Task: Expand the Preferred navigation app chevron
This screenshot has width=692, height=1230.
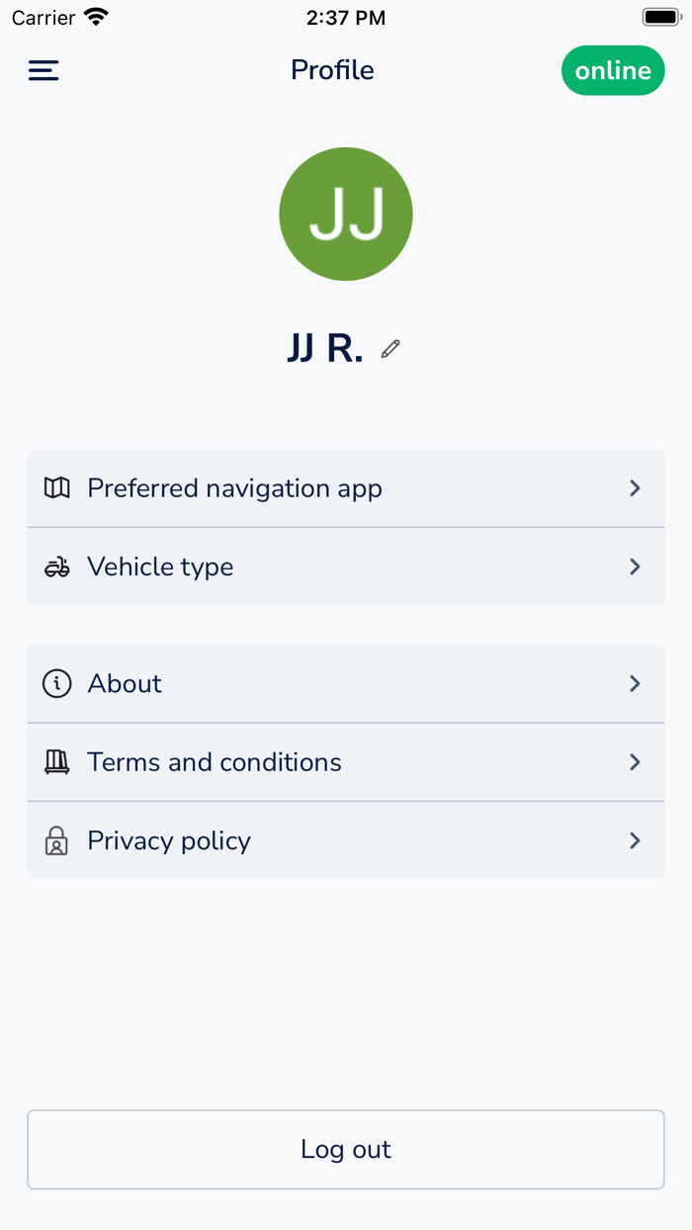Action: pos(635,487)
